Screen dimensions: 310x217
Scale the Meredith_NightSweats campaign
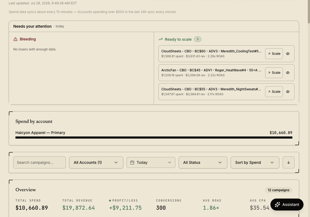274,92
